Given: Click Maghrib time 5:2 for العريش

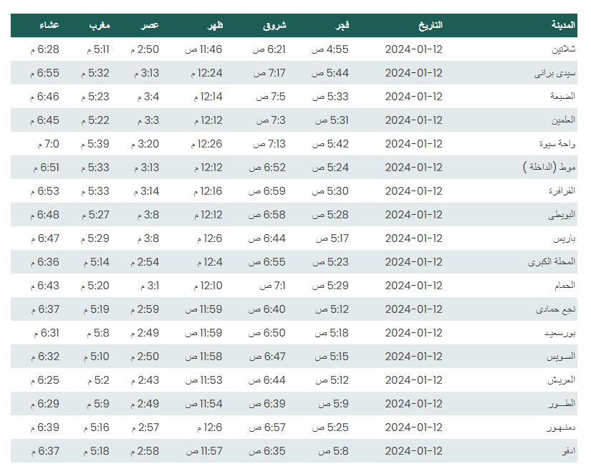Looking at the screenshot, I should (98, 380).
